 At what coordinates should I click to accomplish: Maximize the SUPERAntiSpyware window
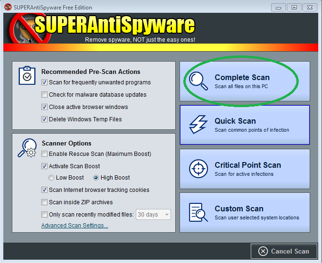tap(294, 8)
